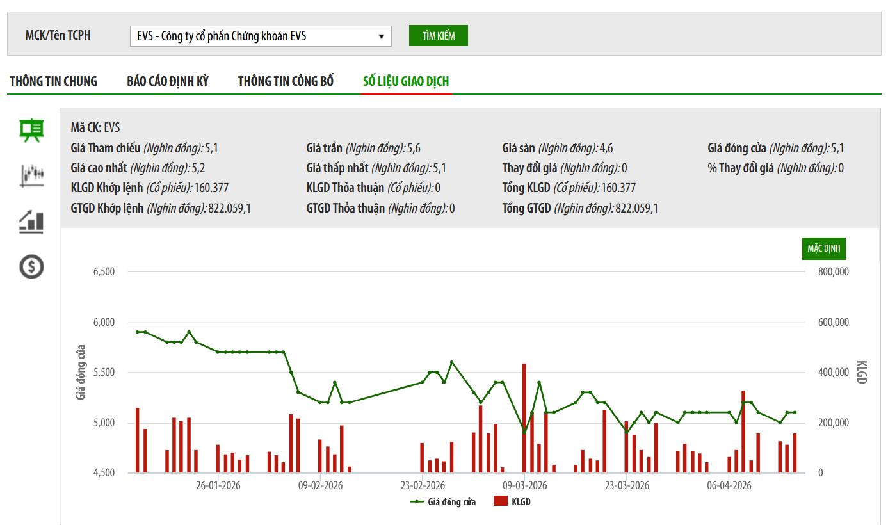Screen dimensions: 888x525
Task: Switch to the candlestick chart icon
Action: (x=31, y=175)
